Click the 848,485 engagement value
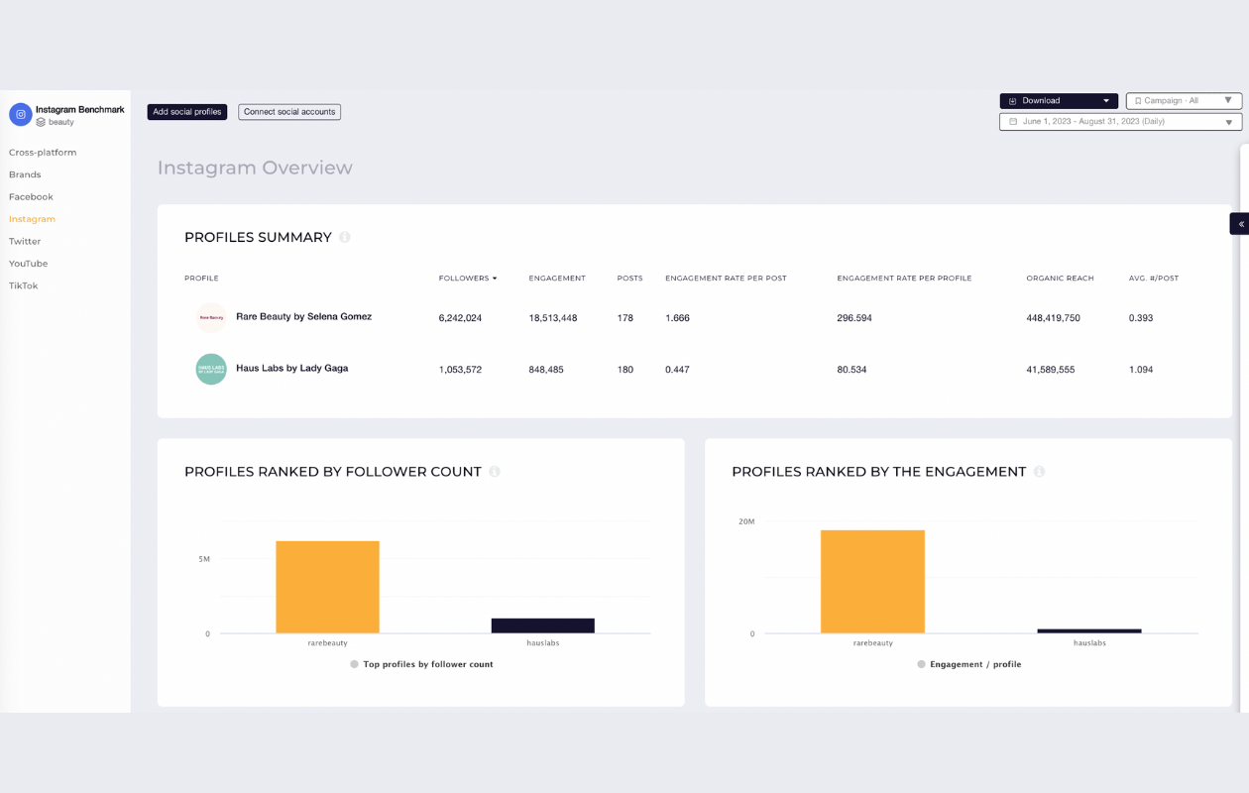Viewport: 1249px width, 793px height. 546,370
